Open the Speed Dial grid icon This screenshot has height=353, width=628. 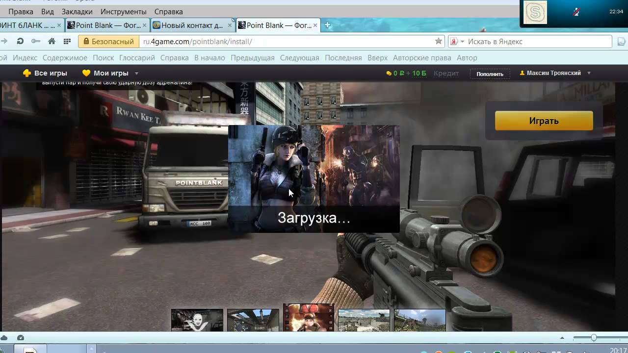coord(67,41)
